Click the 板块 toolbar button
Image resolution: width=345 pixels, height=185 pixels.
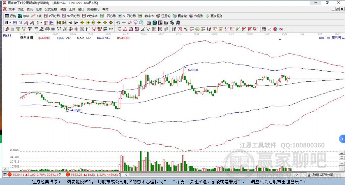coord(24,16)
